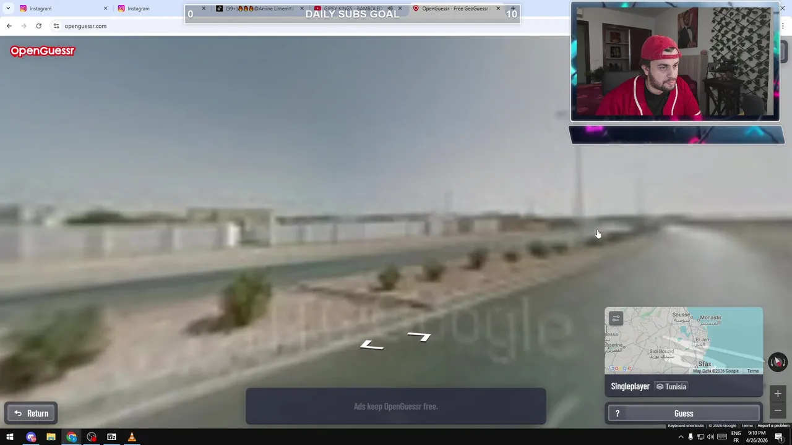Viewport: 792px width, 445px height.
Task: Open the map settings sliders icon
Action: [616, 318]
